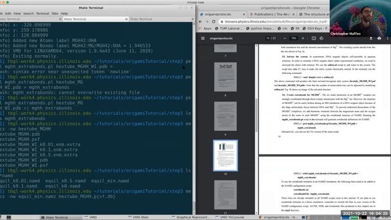Select highlighted page 10 thumbnail

225,155
